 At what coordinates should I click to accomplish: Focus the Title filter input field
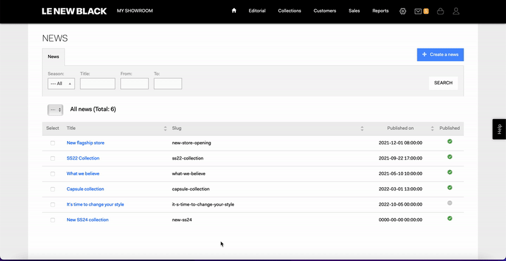point(97,84)
